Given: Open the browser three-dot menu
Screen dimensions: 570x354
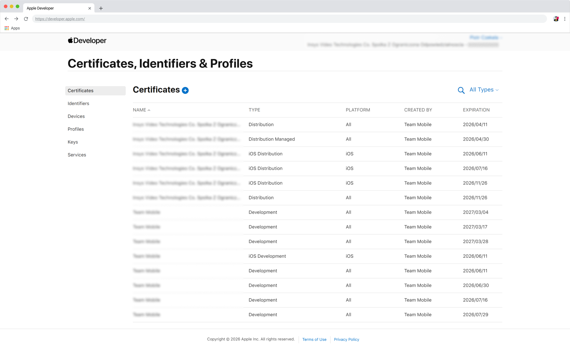Looking at the screenshot, I should click(x=565, y=19).
